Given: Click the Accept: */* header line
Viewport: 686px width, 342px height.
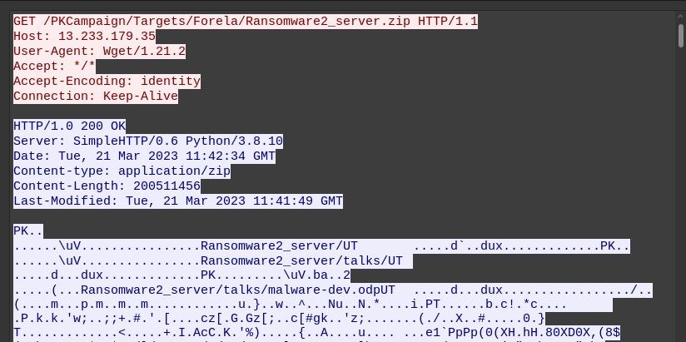Looking at the screenshot, I should point(54,66).
